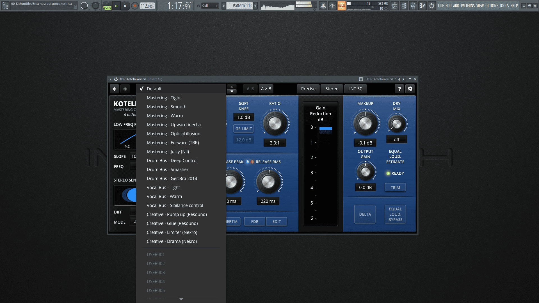Viewport: 539px width, 303px height.
Task: Click the circular arrow icon beside FILE menu
Action: click(432, 6)
